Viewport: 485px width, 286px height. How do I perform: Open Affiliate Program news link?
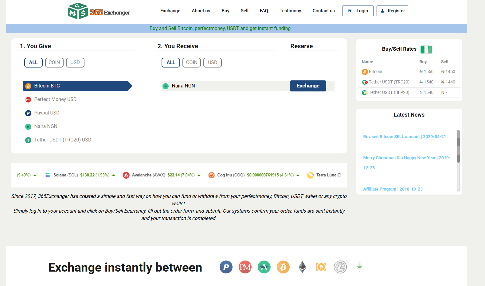393,189
